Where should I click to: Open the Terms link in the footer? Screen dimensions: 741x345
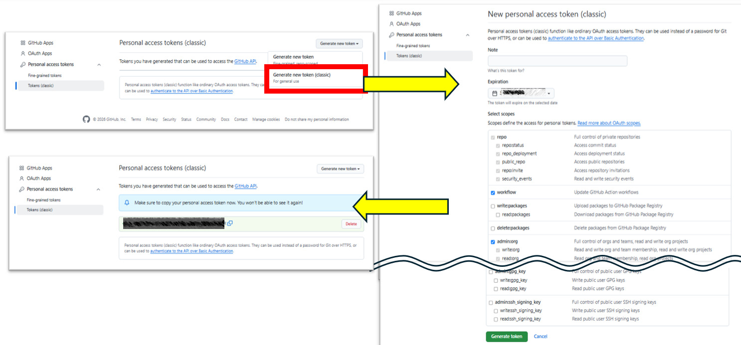click(x=136, y=119)
